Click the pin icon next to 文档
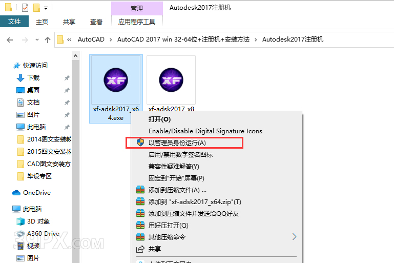Viewport: 394px width, 263px height. click(67, 103)
